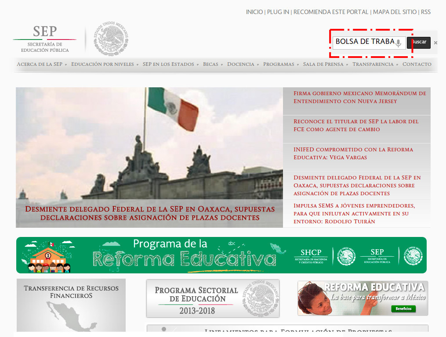The image size is (446, 337).
Task: Click the Mexican coat of arms emblem
Action: tap(111, 39)
